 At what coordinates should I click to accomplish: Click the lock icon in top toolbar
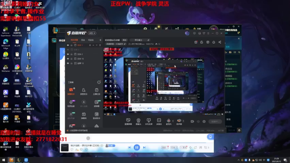(202, 42)
